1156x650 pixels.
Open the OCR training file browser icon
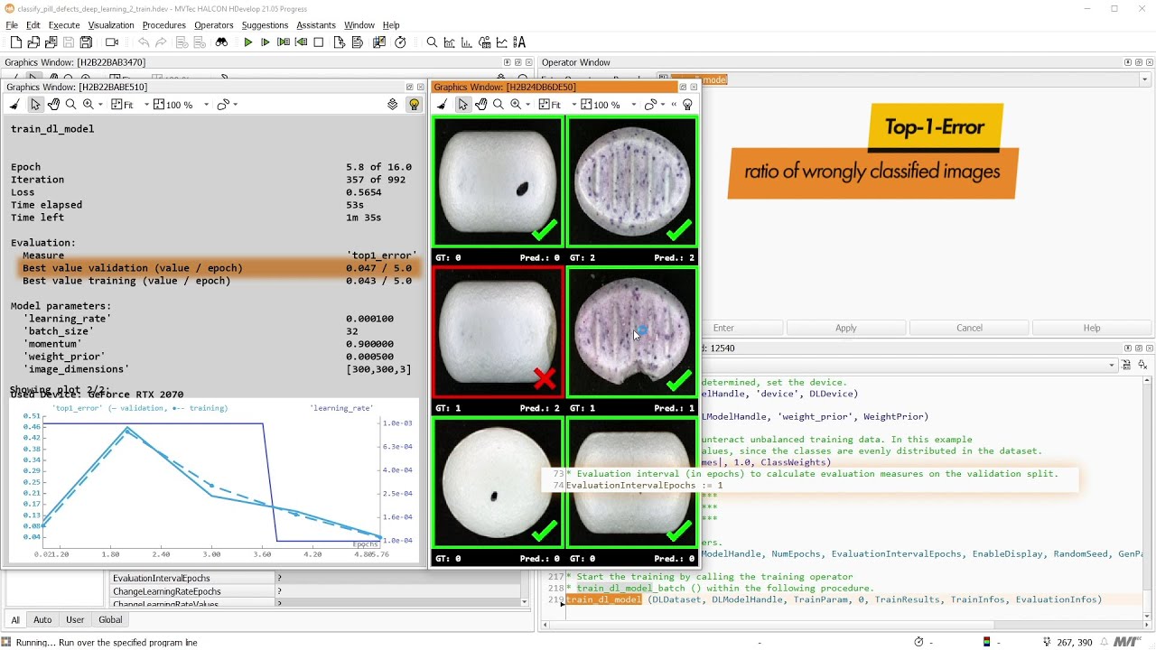[x=519, y=42]
